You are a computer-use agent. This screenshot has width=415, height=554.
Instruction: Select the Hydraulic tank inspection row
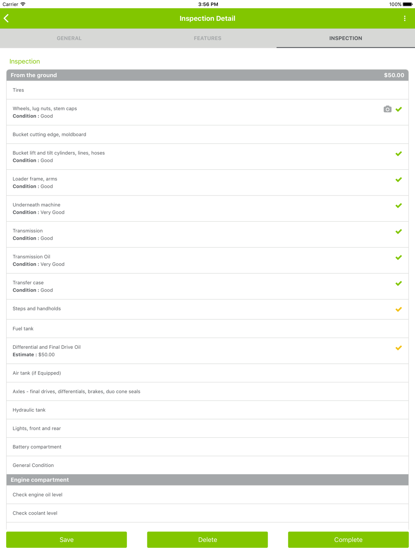pos(207,410)
